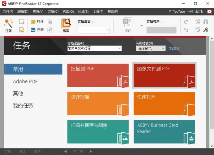214x155 pixels.
Task: Click the new blank document icon
Action: coord(22,21)
